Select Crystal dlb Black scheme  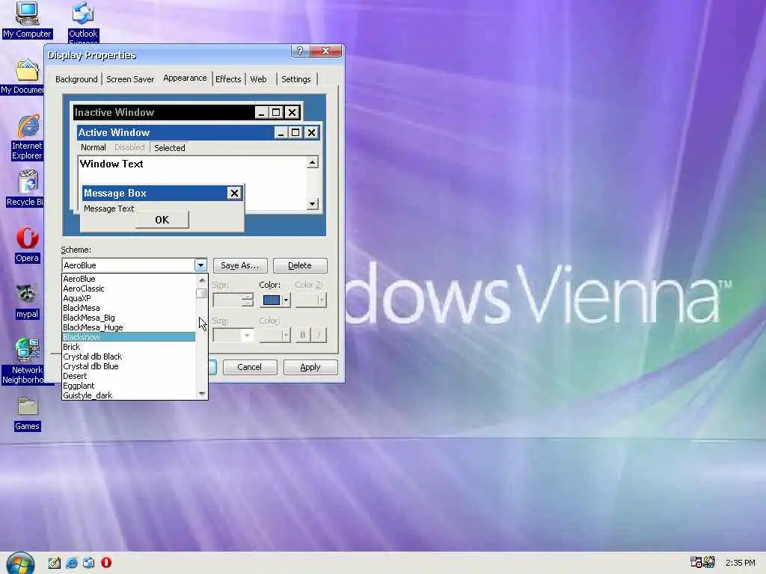[x=129, y=357]
